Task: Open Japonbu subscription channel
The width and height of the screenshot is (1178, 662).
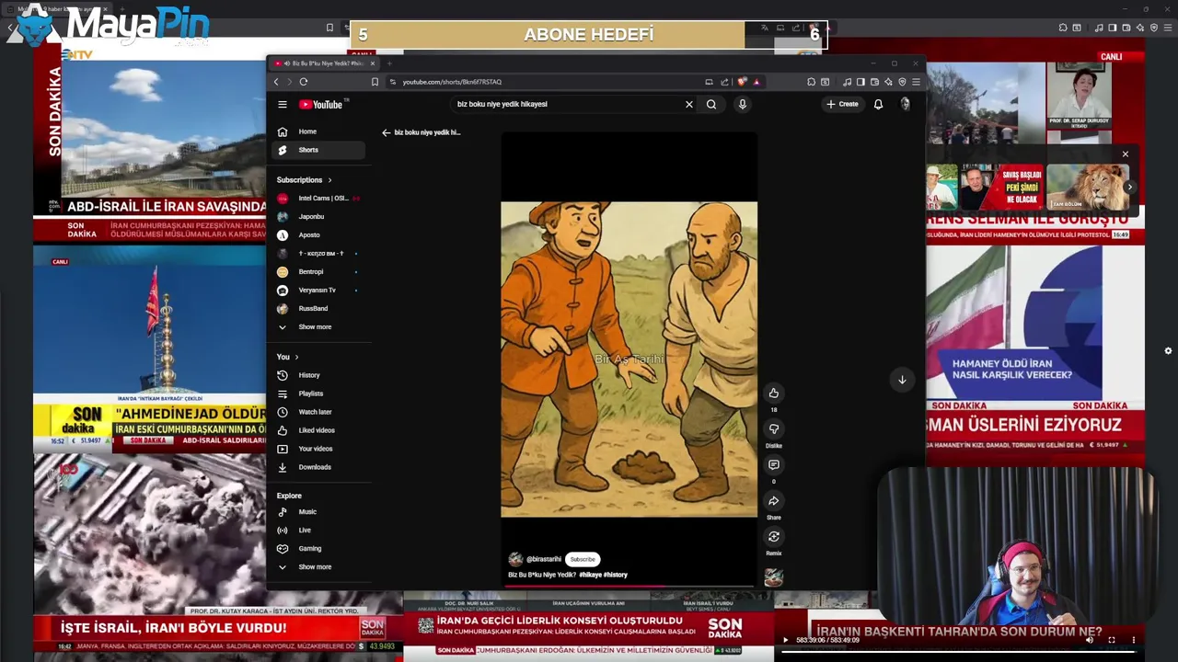Action: (x=318, y=217)
